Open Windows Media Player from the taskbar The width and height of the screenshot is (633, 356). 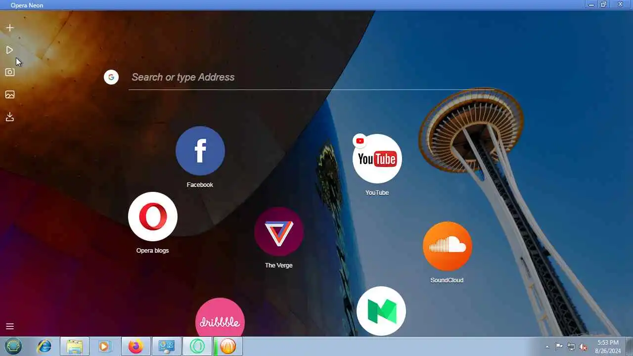pyautogui.click(x=105, y=346)
